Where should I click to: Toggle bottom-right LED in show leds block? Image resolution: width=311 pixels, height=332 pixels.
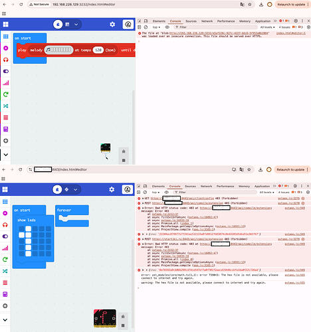pyautogui.click(x=49, y=254)
